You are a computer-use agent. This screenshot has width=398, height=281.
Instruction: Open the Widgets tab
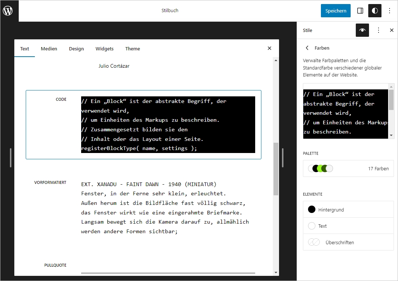tap(104, 49)
